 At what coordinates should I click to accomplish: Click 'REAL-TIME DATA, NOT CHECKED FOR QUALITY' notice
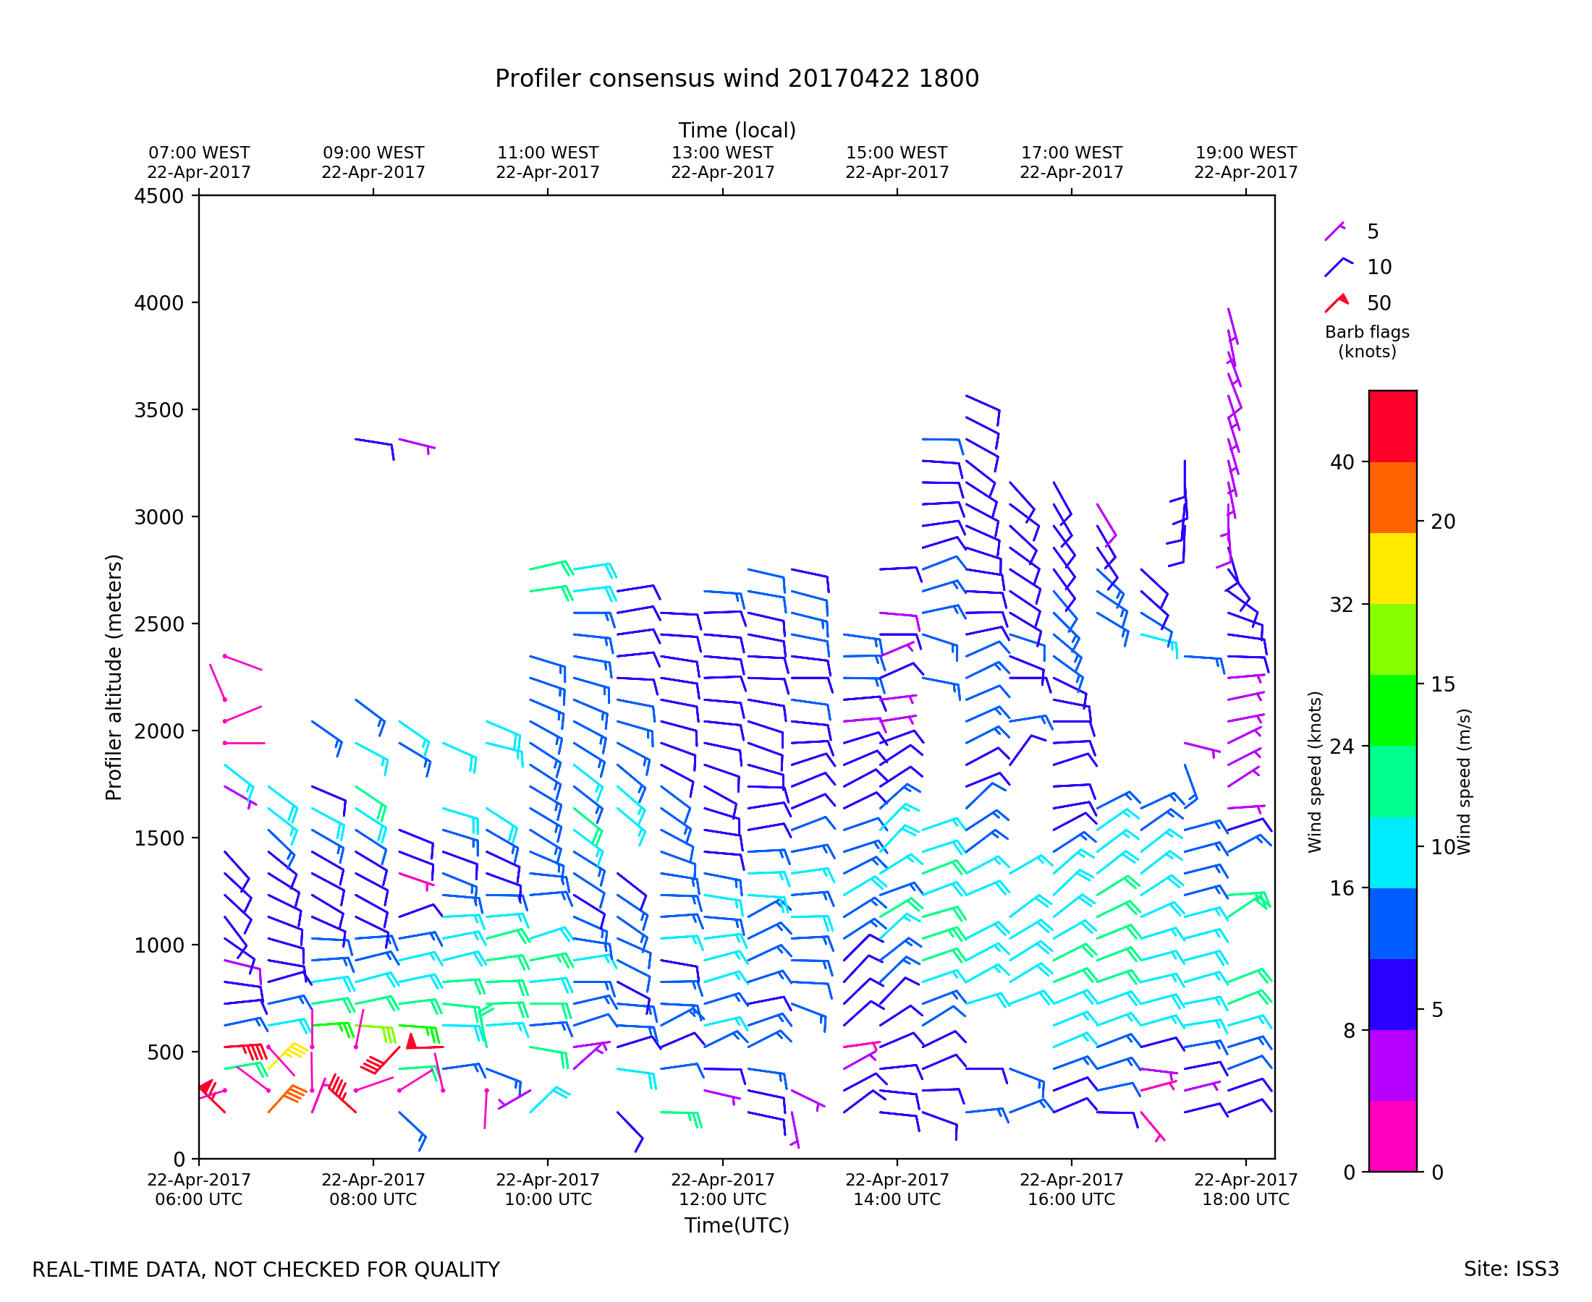(266, 1269)
